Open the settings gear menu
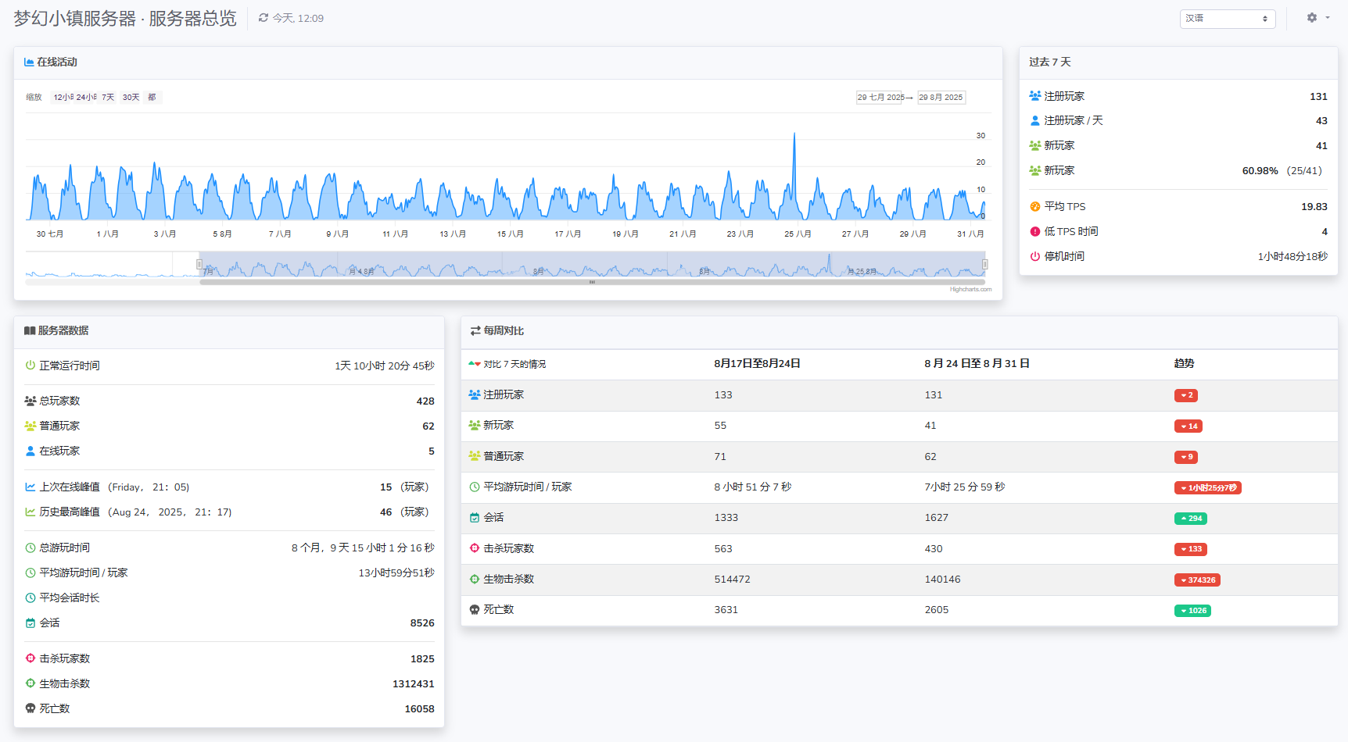The height and width of the screenshot is (742, 1348). click(x=1312, y=18)
